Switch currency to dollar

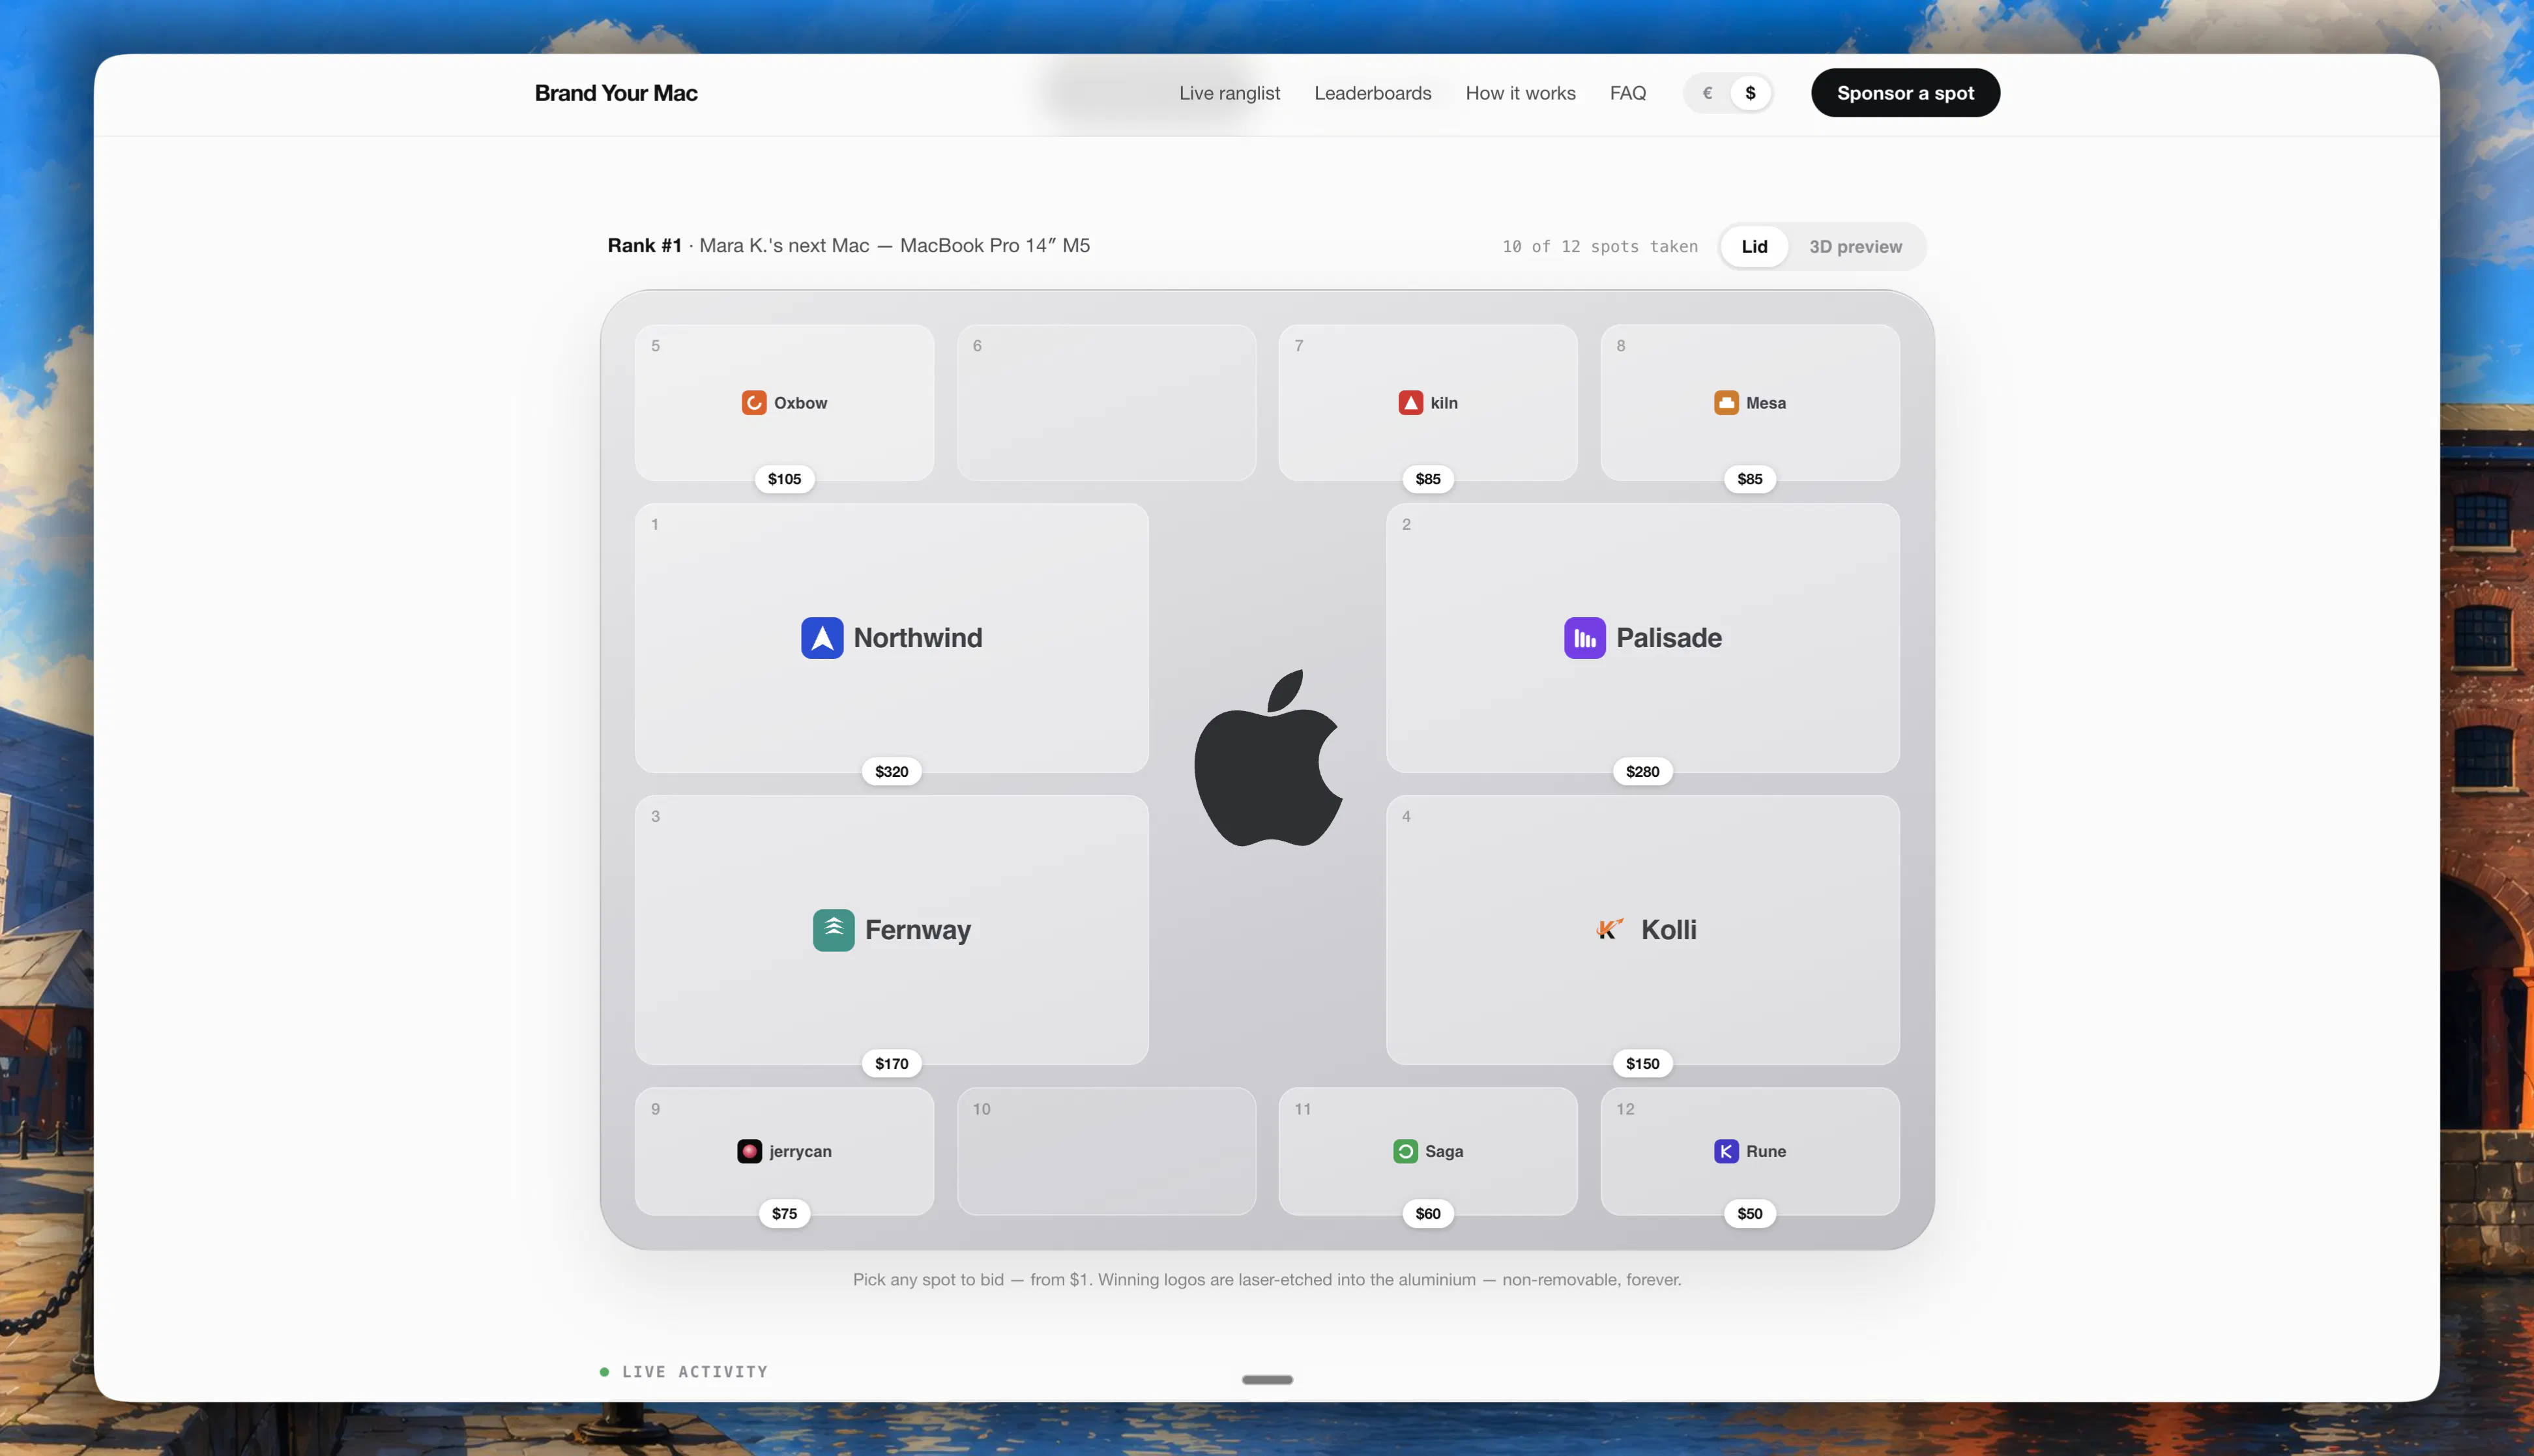pyautogui.click(x=1750, y=93)
